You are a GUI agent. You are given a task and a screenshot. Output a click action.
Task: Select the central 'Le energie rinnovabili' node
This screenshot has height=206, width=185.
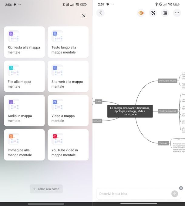130,111
